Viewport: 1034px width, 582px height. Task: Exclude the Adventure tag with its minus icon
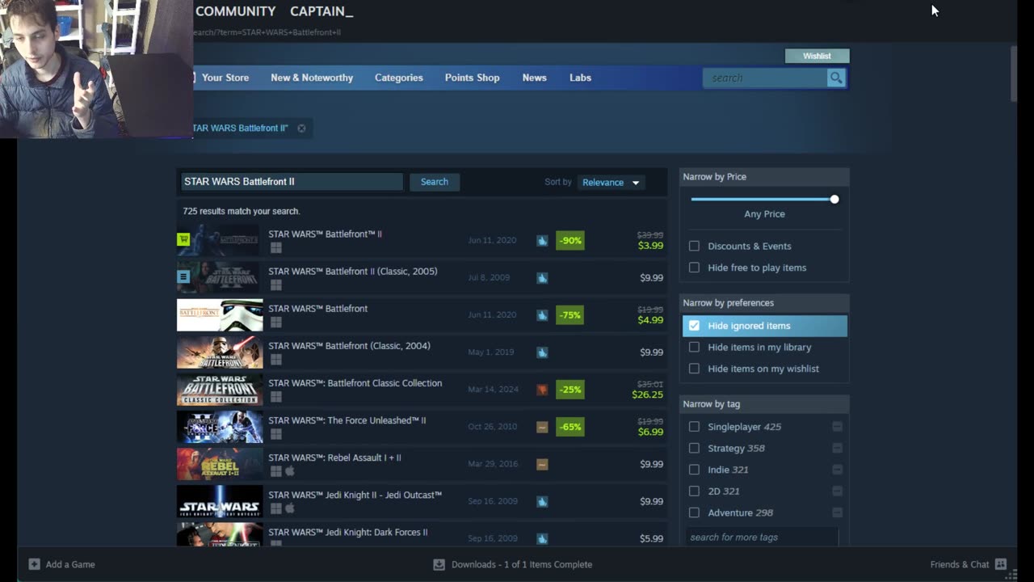[837, 512]
